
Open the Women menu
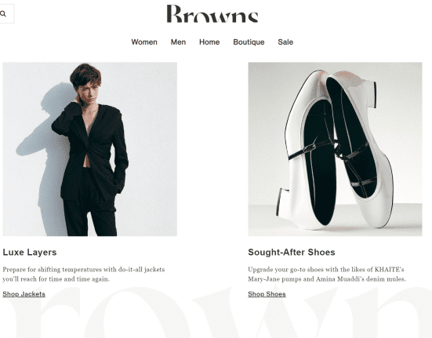click(x=144, y=42)
